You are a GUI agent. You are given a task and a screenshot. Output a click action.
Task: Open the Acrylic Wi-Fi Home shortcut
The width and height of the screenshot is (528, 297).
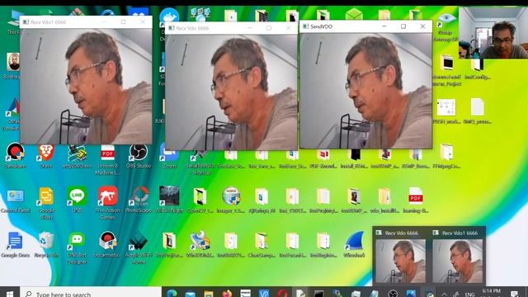coord(139,247)
